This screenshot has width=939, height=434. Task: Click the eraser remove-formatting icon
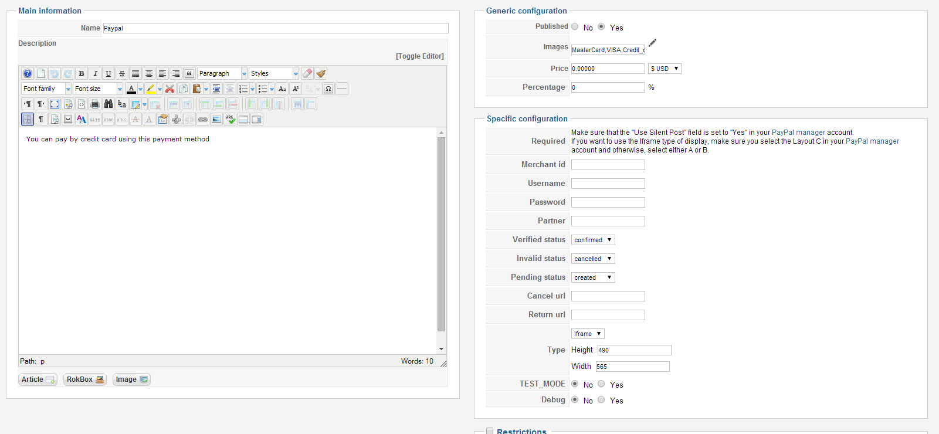click(x=307, y=73)
